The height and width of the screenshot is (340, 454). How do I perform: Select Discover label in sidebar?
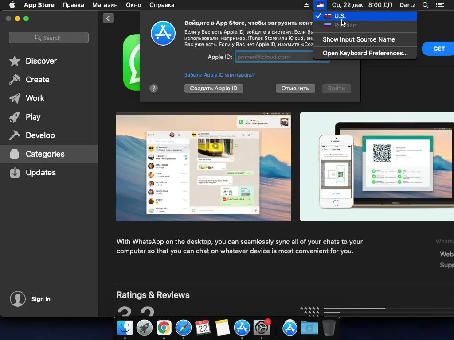[41, 61]
